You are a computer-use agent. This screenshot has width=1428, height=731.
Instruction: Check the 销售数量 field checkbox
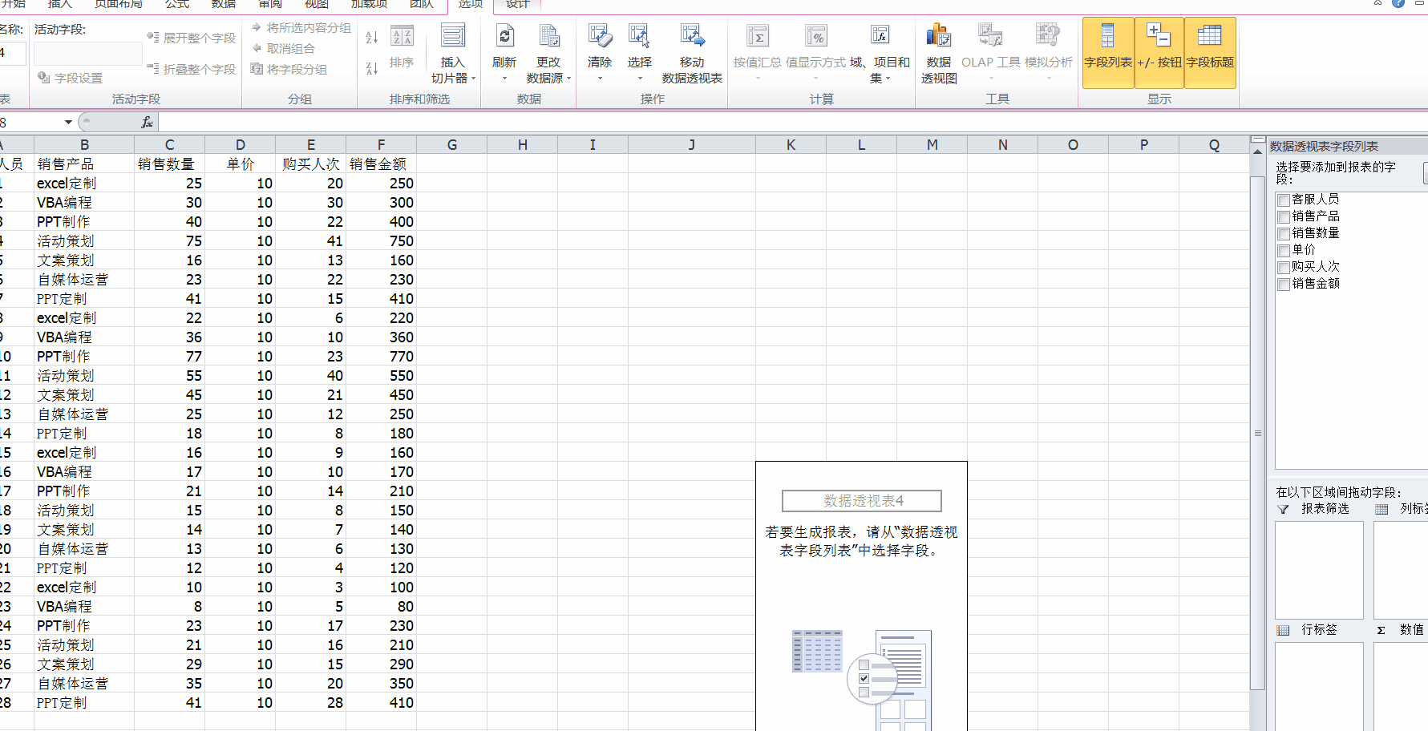click(1284, 233)
